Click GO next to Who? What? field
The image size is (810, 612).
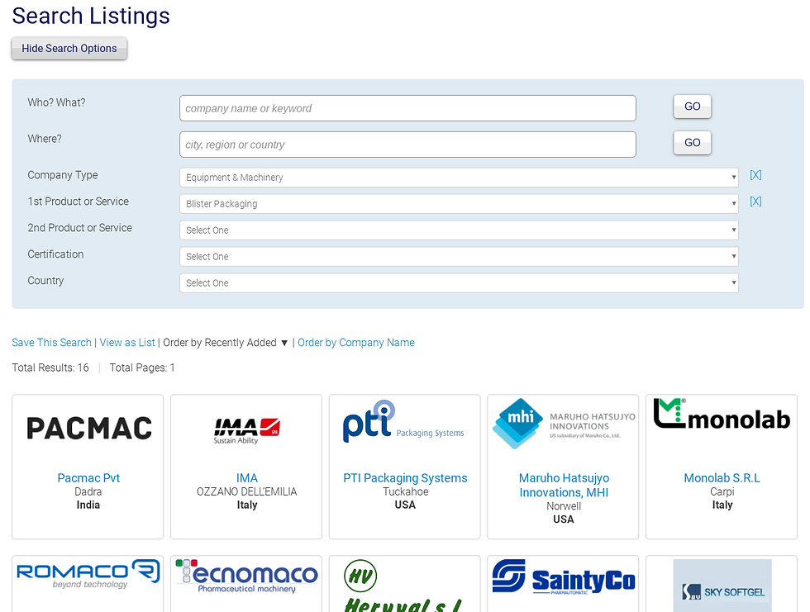pos(693,107)
